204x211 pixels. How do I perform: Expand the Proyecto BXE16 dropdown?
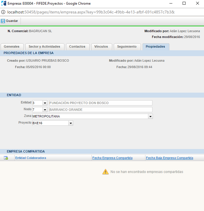[71, 123]
